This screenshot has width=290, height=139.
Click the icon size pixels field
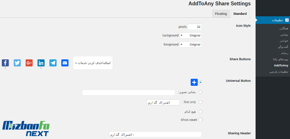pos(195,27)
